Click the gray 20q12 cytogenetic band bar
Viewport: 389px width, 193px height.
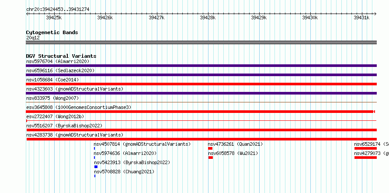201,42
